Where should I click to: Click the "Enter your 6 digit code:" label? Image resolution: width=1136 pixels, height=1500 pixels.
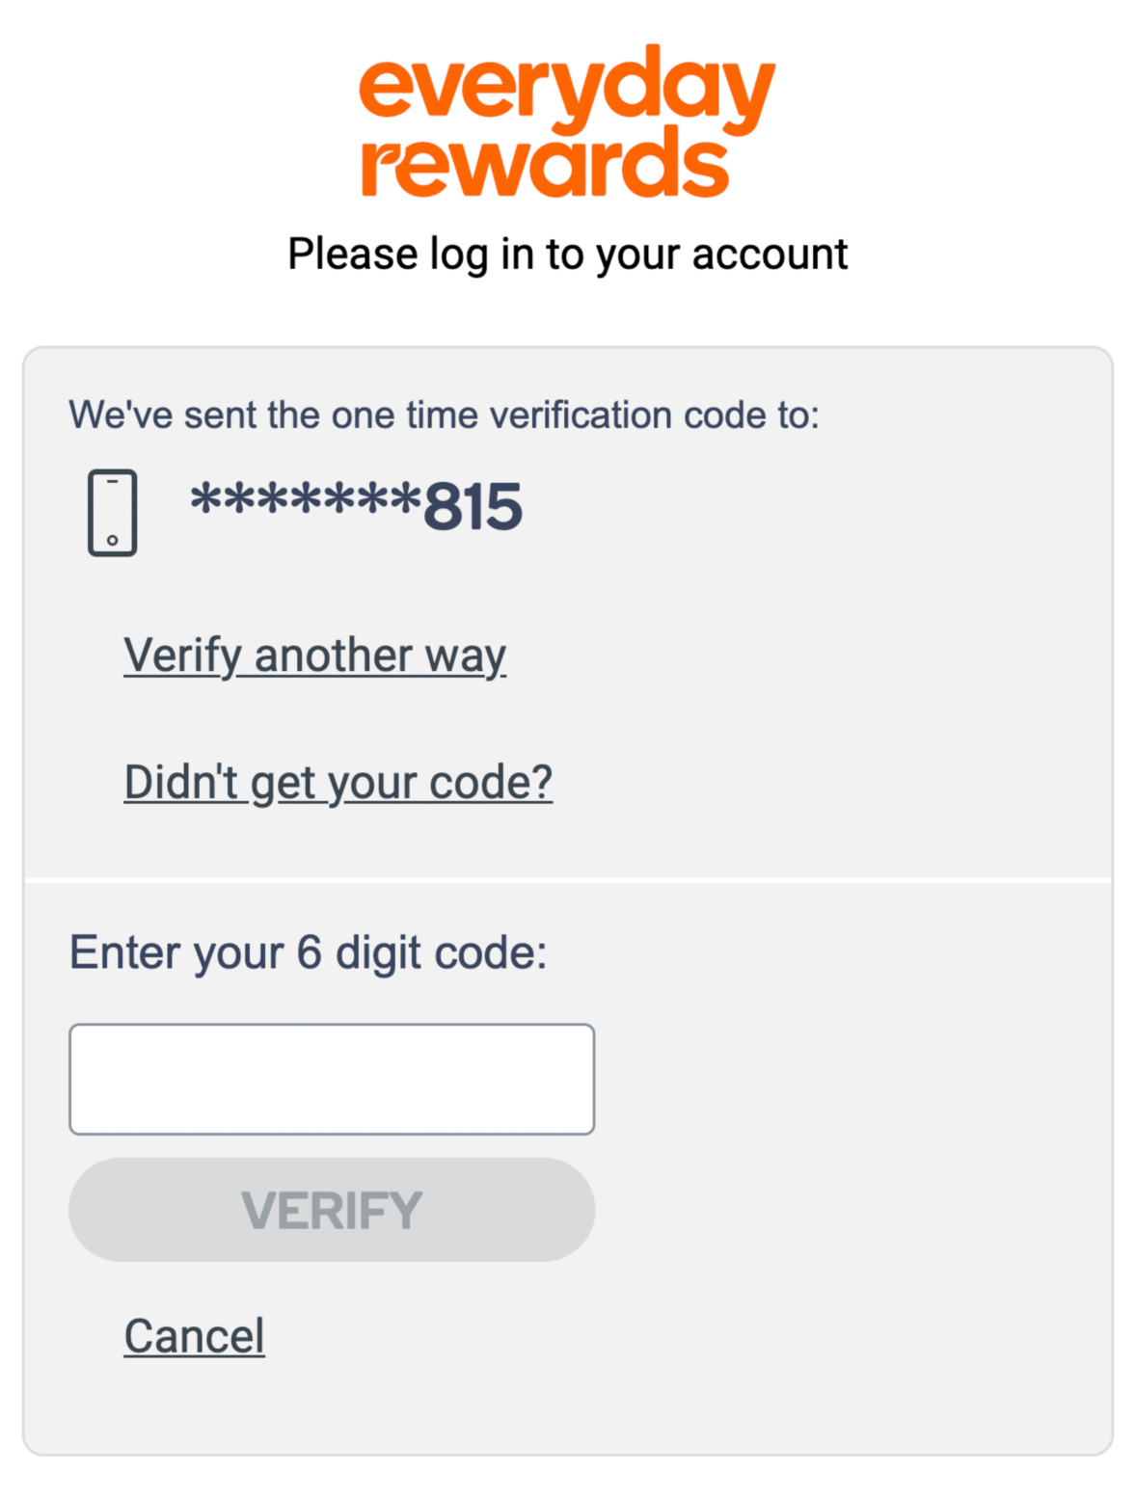308,953
